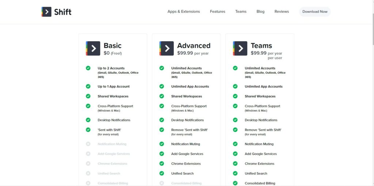The width and height of the screenshot is (374, 186).
Task: Click Basic 'Desktop Notifications' text
Action: [114, 120]
